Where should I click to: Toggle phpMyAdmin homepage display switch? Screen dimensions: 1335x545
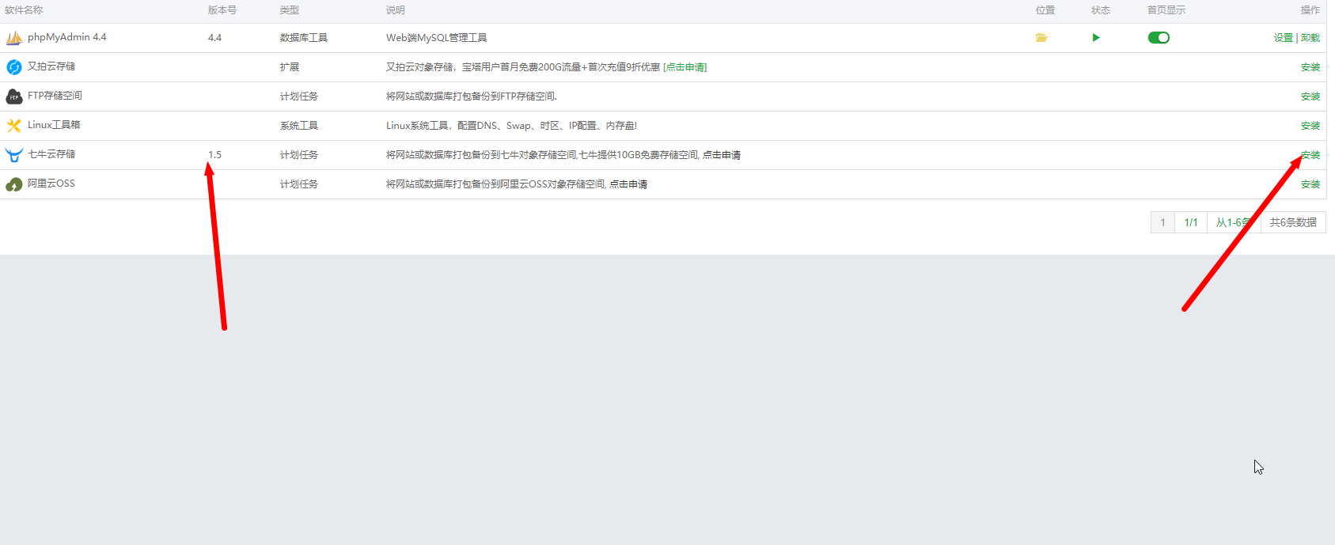[x=1159, y=38]
